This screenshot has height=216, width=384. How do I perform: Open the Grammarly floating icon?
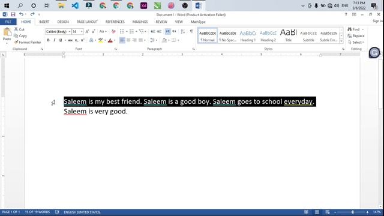coord(374,53)
